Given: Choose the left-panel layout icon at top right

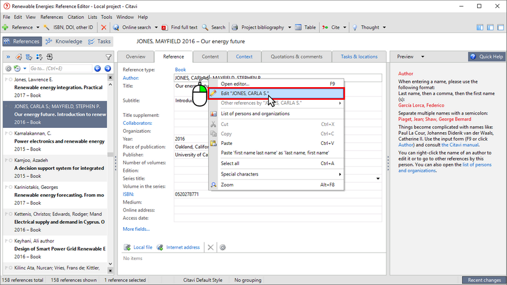Looking at the screenshot, I should pyautogui.click(x=480, y=27).
